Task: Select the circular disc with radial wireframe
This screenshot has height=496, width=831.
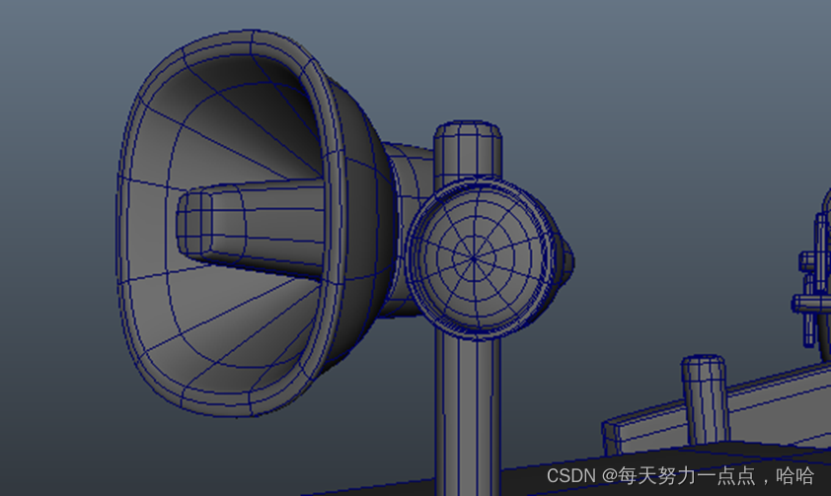Action: [480, 257]
